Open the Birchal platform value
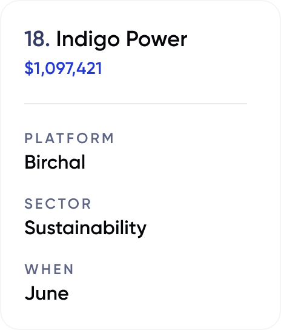The image size is (281, 330). [x=55, y=162]
